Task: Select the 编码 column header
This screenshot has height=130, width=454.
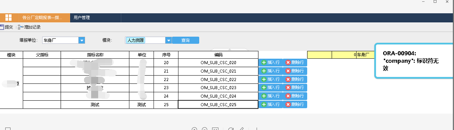Action: point(218,55)
